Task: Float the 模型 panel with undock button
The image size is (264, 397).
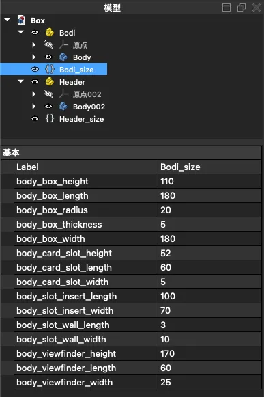Action: tap(241, 8)
